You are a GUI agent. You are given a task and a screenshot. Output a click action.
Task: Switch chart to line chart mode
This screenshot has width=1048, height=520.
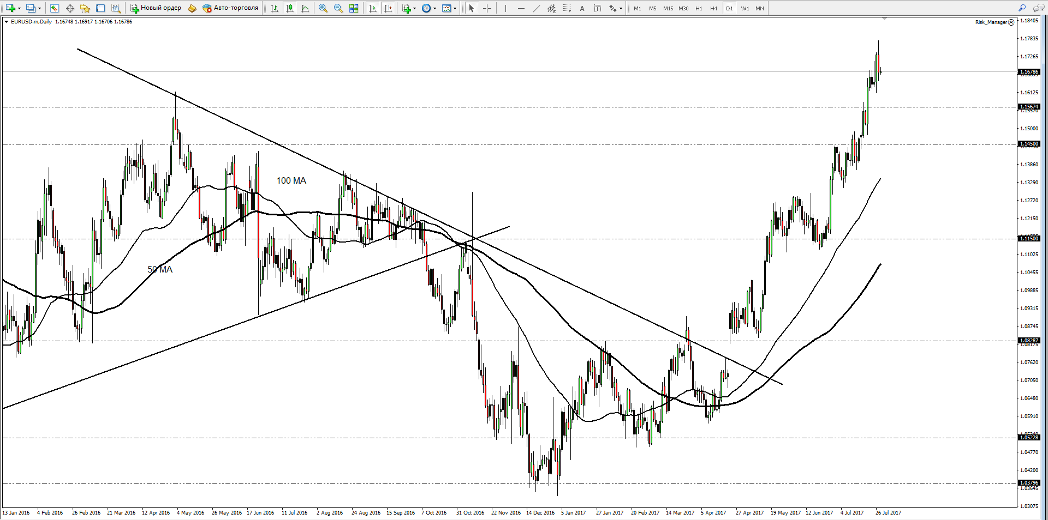(305, 8)
